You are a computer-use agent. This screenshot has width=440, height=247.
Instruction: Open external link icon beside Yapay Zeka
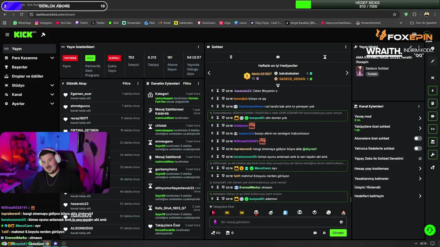click(420, 158)
